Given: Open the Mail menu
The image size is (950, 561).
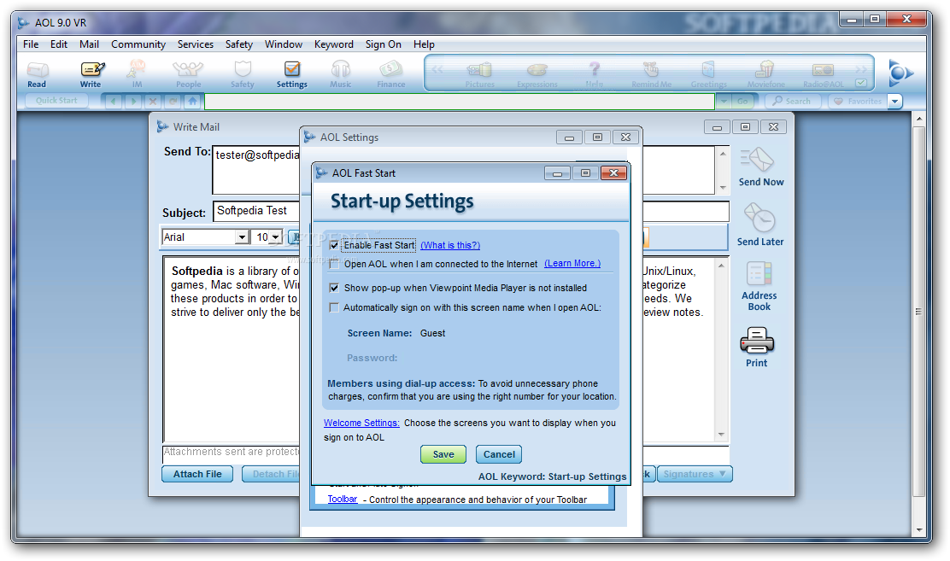Looking at the screenshot, I should (x=89, y=44).
